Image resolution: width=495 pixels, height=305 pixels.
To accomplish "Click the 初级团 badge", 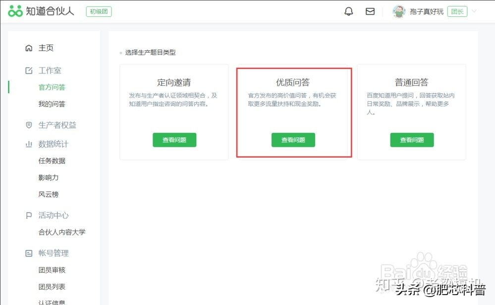I will click(x=98, y=10).
